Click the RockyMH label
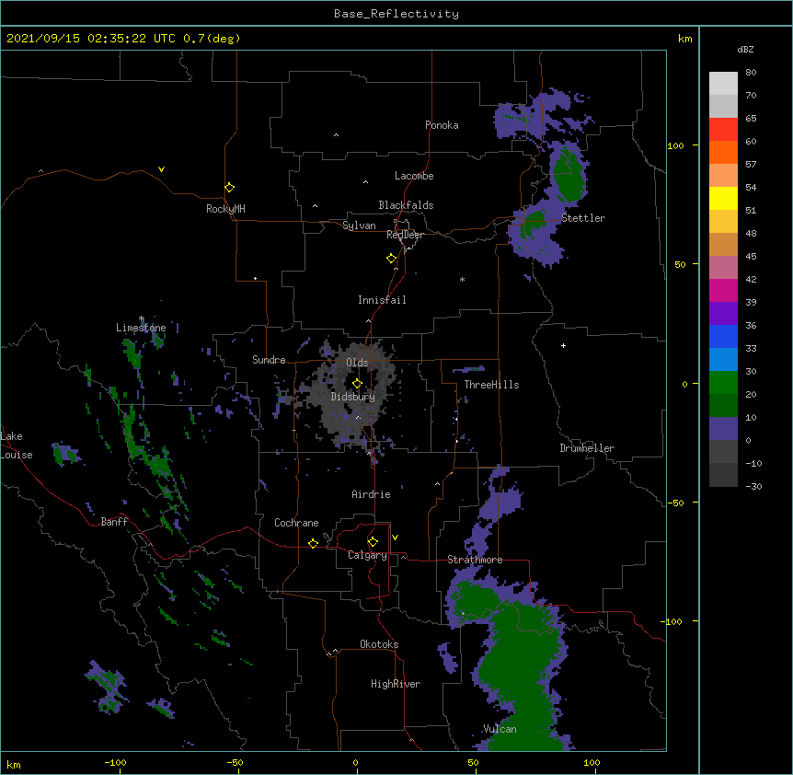The height and width of the screenshot is (775, 793). pyautogui.click(x=225, y=209)
